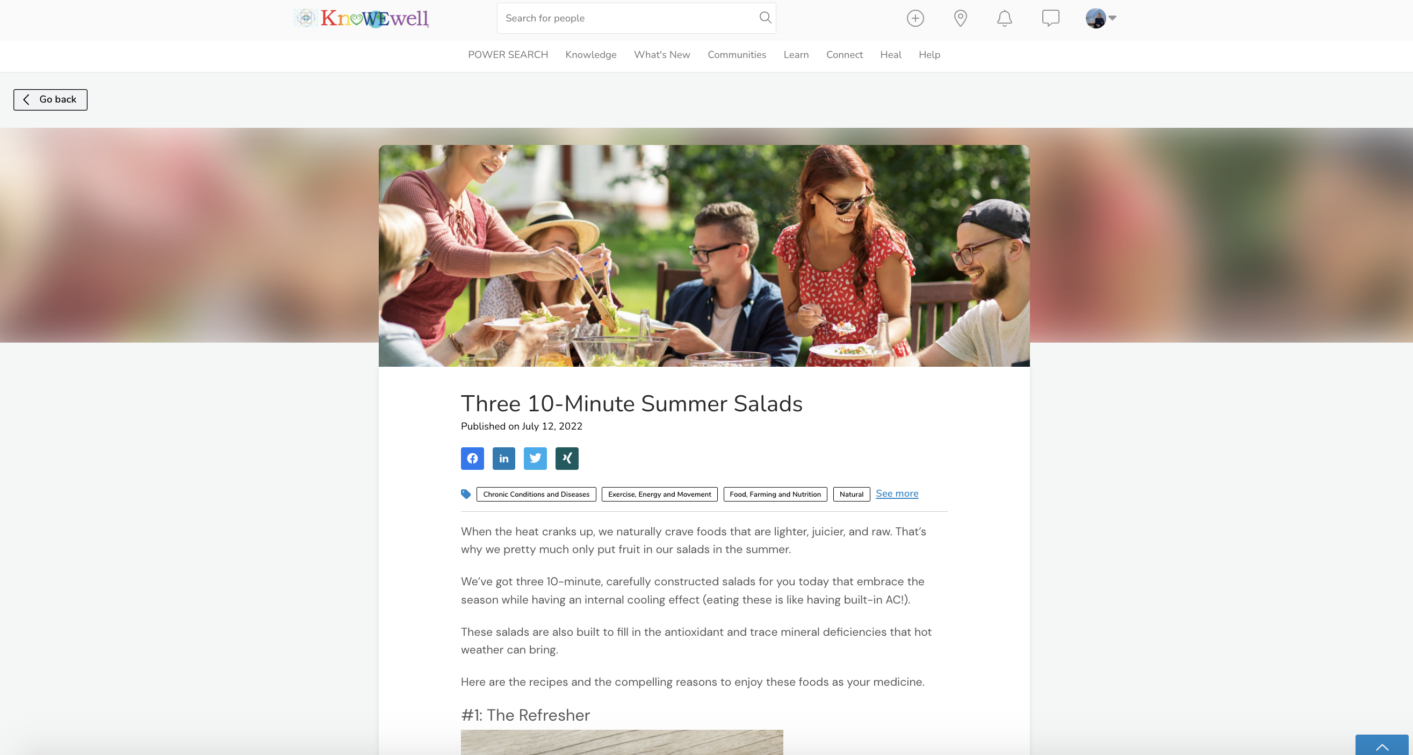Select the Chronic Conditions and Diseases tag
The height and width of the screenshot is (755, 1413).
click(536, 494)
